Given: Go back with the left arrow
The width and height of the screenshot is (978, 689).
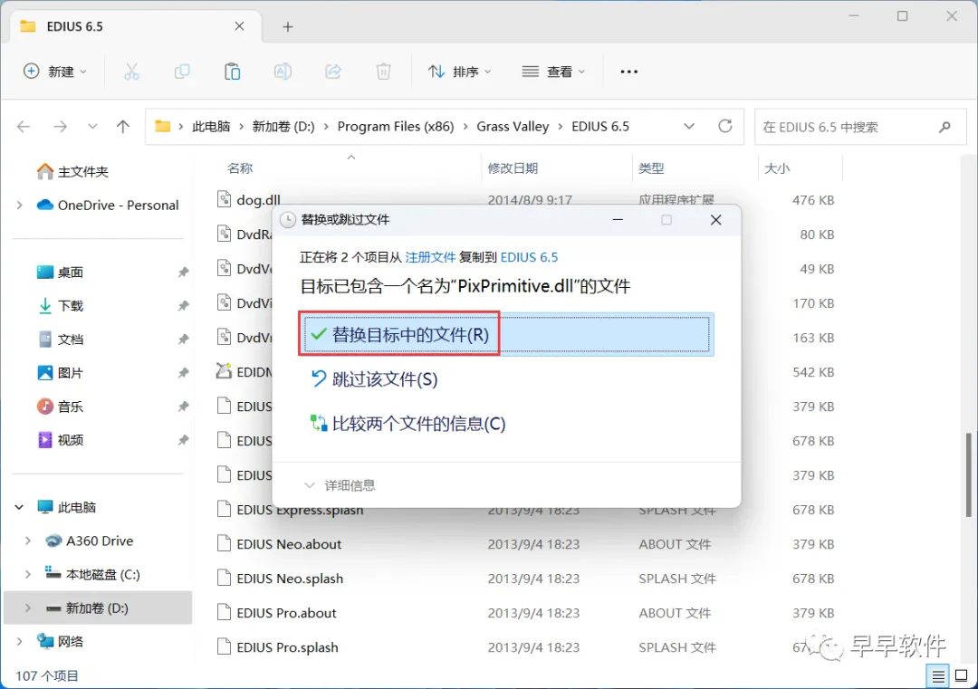Looking at the screenshot, I should click(x=24, y=127).
